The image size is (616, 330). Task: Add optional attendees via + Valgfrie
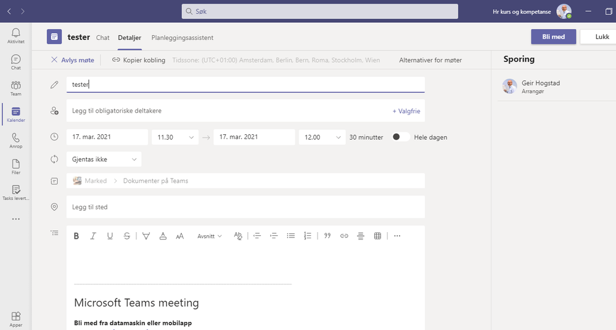[406, 111]
